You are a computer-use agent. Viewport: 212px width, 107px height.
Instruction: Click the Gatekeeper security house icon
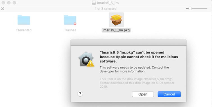point(86,59)
